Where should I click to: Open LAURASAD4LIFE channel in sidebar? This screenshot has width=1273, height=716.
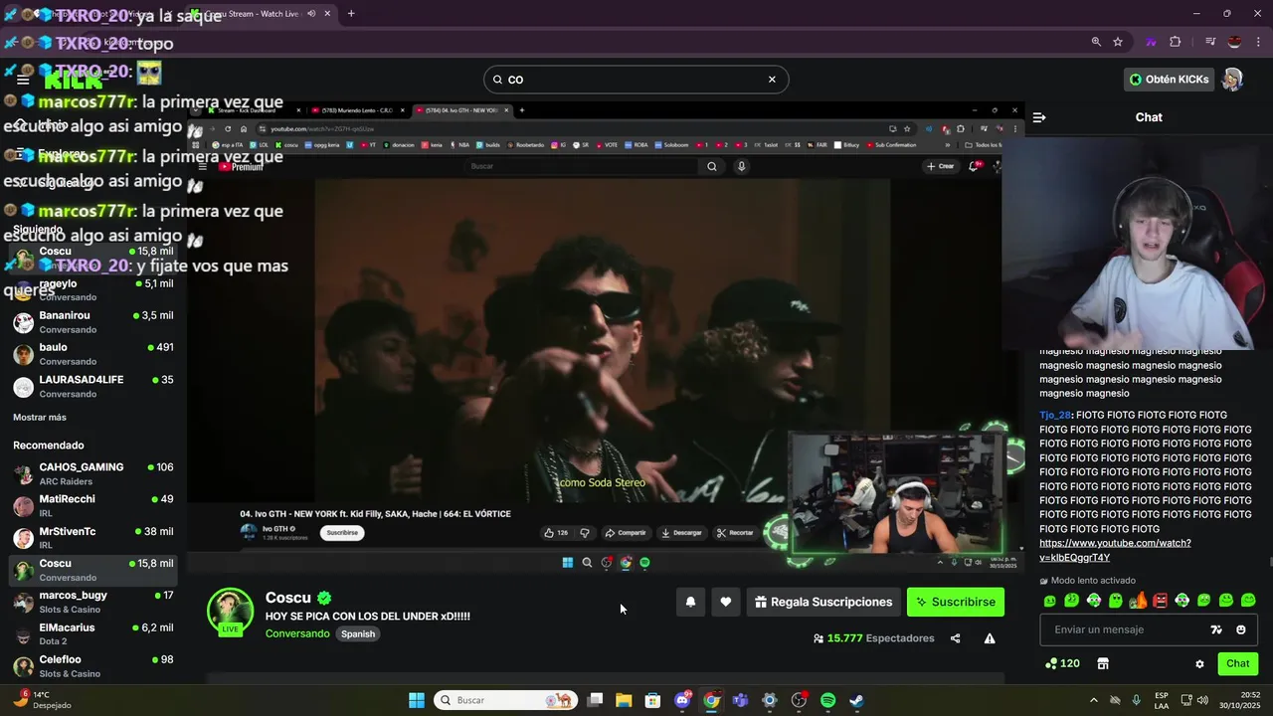coord(93,387)
